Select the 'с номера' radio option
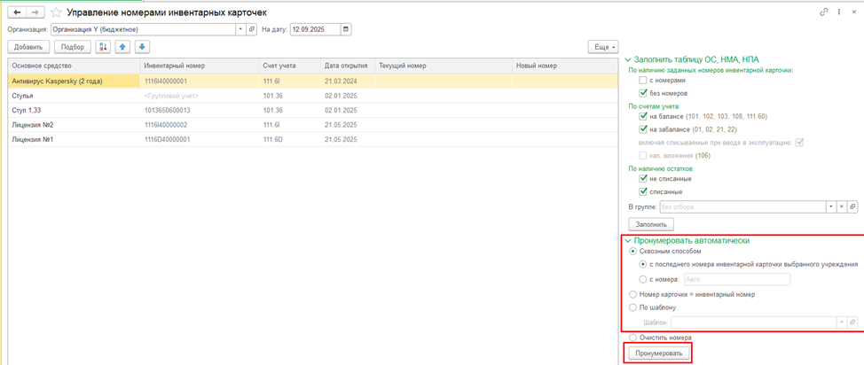 642,280
